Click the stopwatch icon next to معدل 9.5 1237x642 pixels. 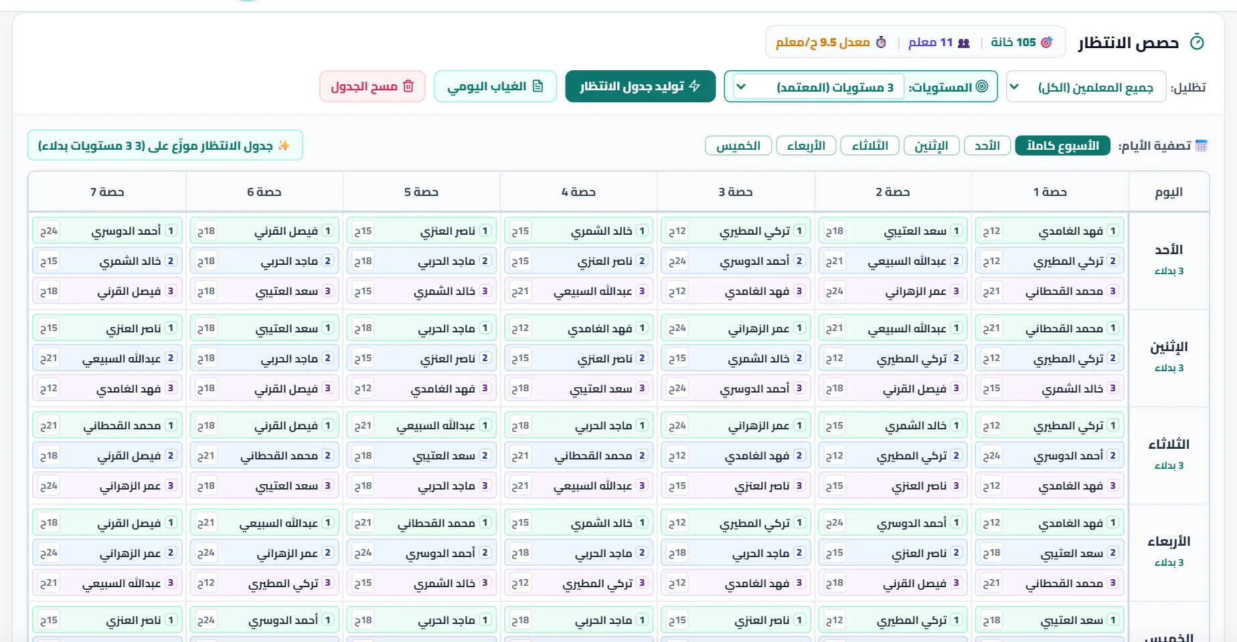pos(881,42)
